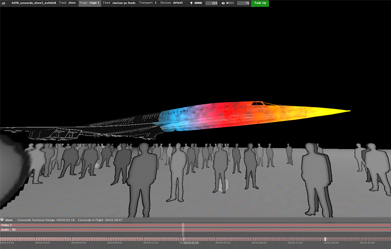Click the playhead at 00:05:31.18
The image size is (391, 249).
(x=184, y=239)
